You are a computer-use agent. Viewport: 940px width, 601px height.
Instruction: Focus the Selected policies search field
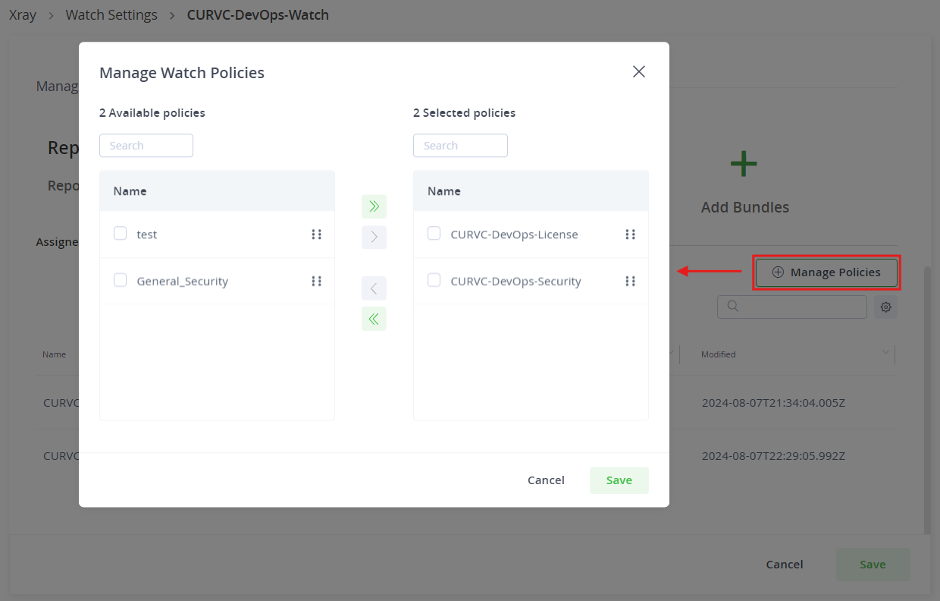point(460,146)
